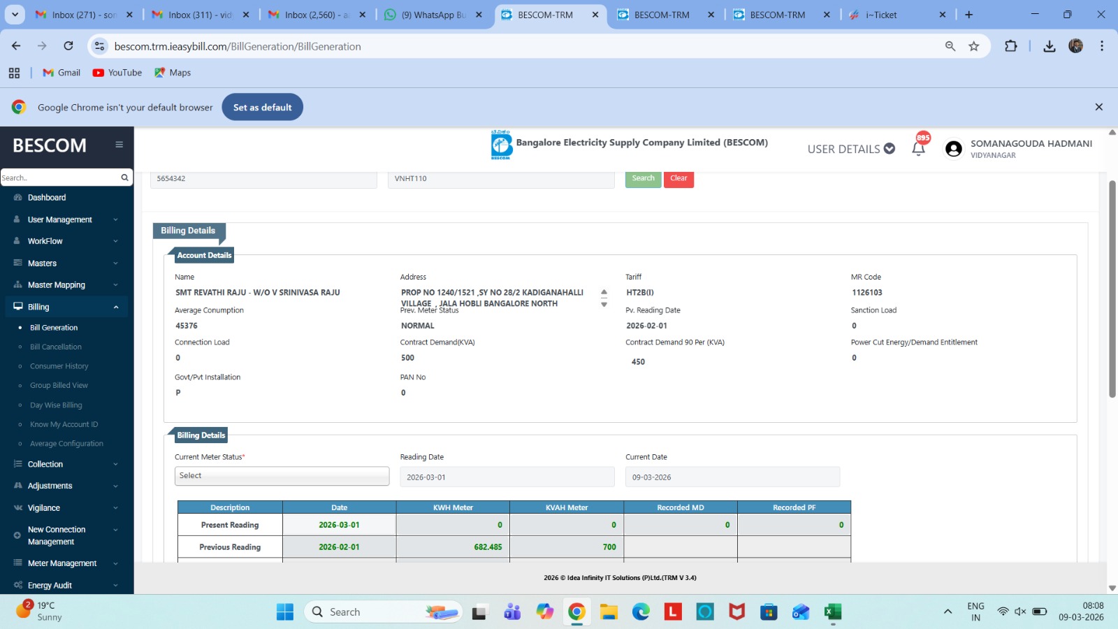Bookmark this page with star icon
1118x629 pixels.
973,46
